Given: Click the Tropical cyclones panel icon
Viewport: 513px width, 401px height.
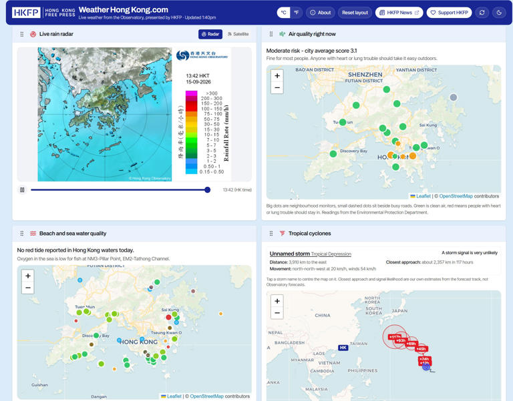Looking at the screenshot, I should (282, 234).
